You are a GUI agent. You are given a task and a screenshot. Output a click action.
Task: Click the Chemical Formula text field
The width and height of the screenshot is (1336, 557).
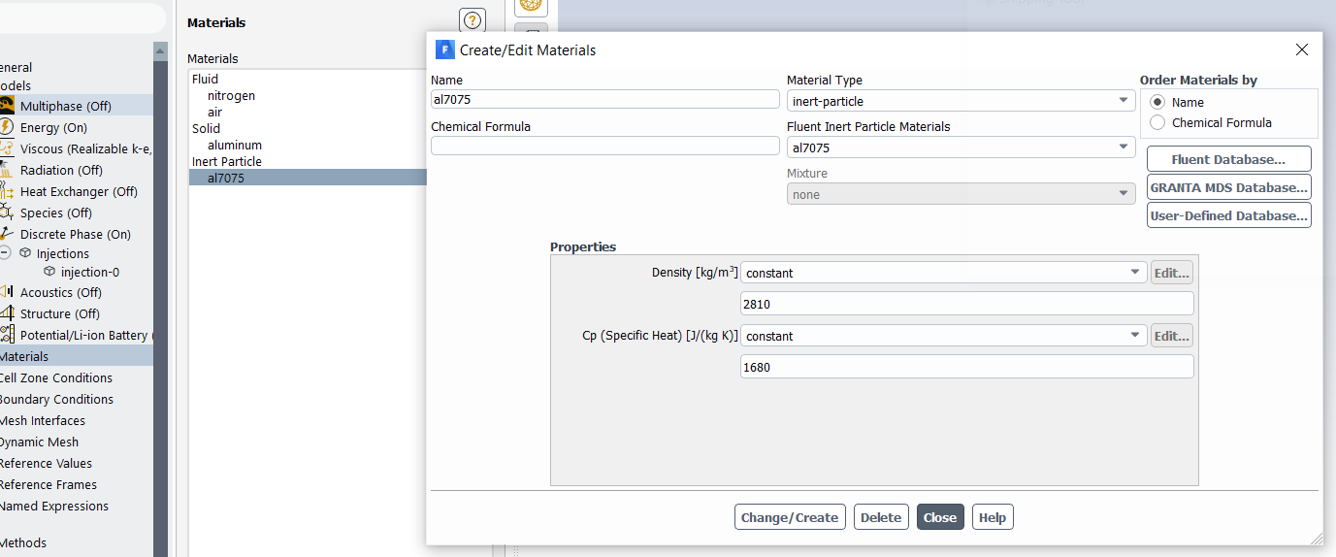pos(604,146)
